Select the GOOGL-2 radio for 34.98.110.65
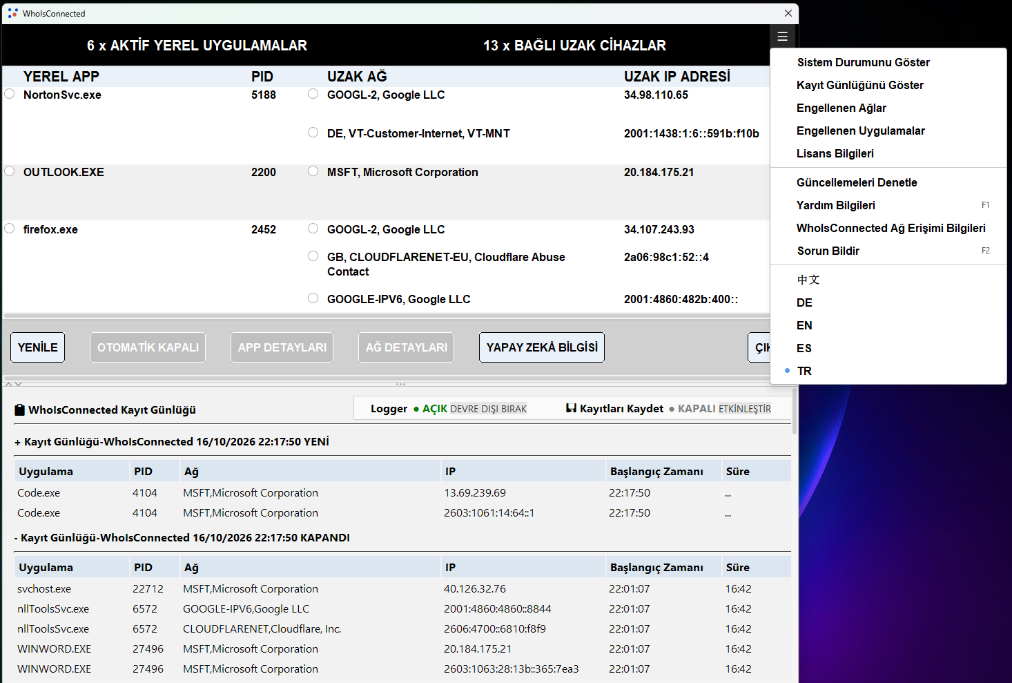Screen dimensions: 1012x683 (x=313, y=94)
